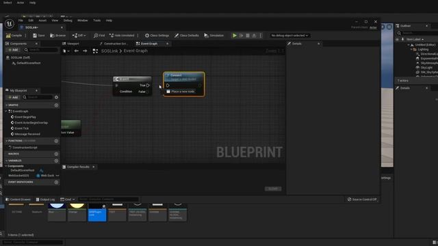Screen dimensions: 438x246
Task: Click the Clear button in Compiler Results
Action: click(273, 189)
